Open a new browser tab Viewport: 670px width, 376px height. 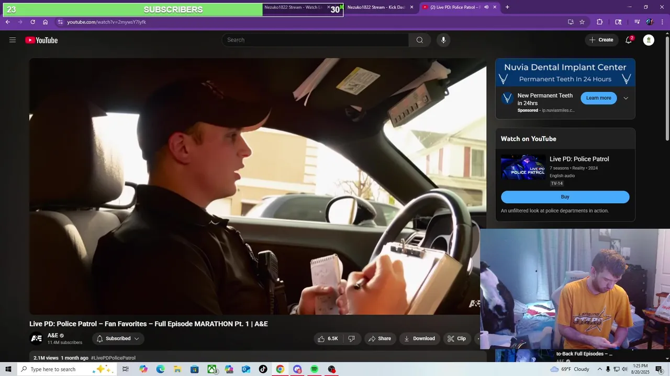507,7
